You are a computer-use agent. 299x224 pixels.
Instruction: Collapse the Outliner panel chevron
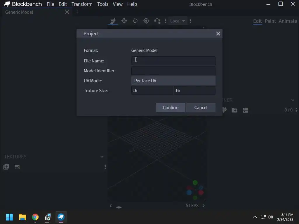[293, 100]
